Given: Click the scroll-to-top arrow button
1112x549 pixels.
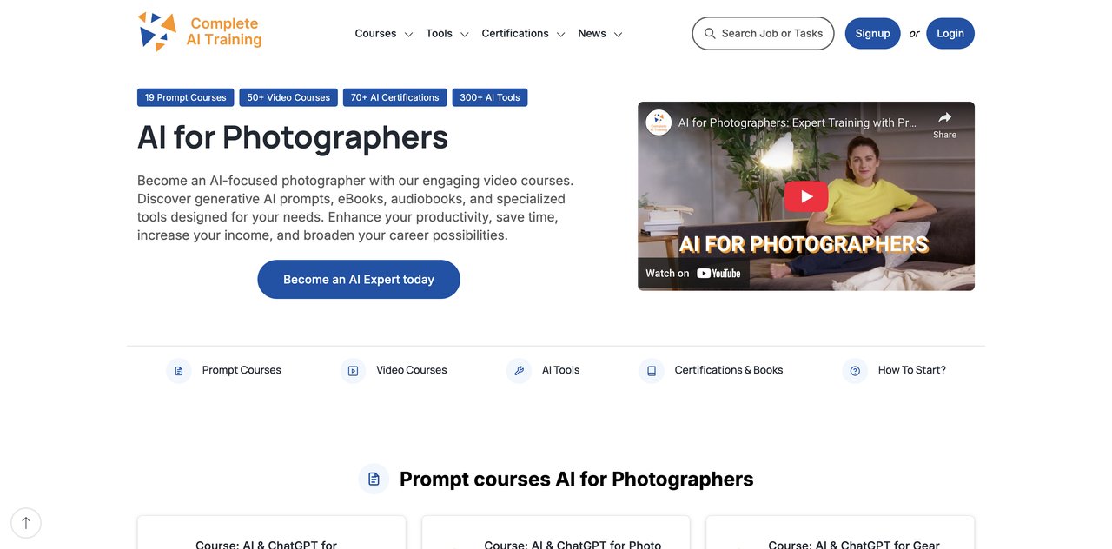Looking at the screenshot, I should click(x=26, y=523).
